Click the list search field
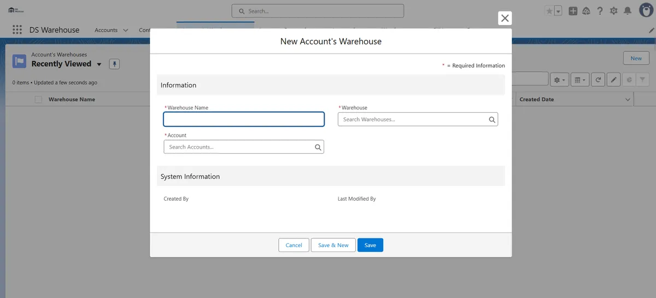656x298 pixels. (x=530, y=80)
